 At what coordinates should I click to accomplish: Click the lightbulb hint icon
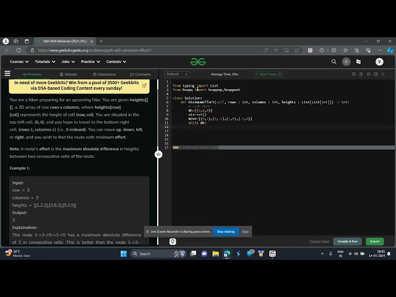[x=173, y=241]
